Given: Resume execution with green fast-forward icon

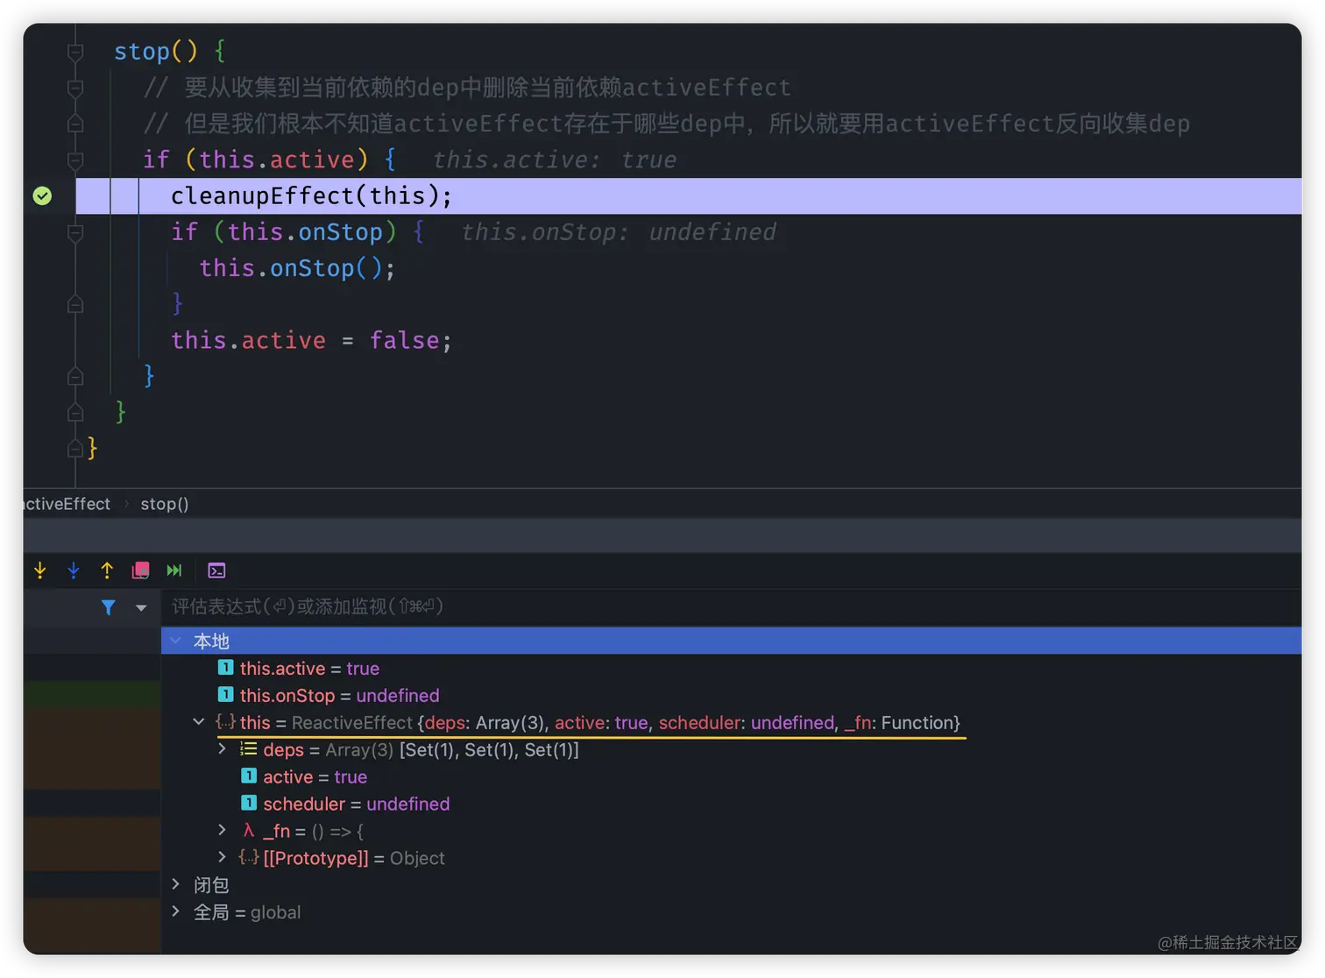Looking at the screenshot, I should 174,570.
